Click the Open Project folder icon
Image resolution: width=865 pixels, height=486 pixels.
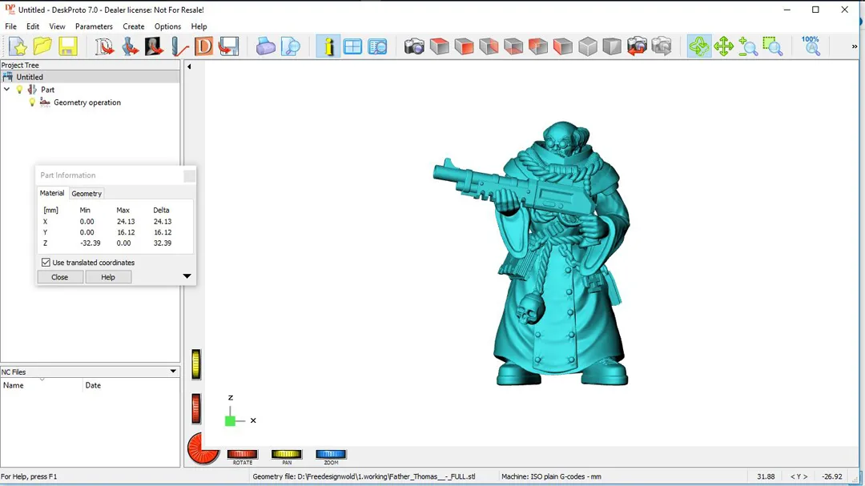42,46
